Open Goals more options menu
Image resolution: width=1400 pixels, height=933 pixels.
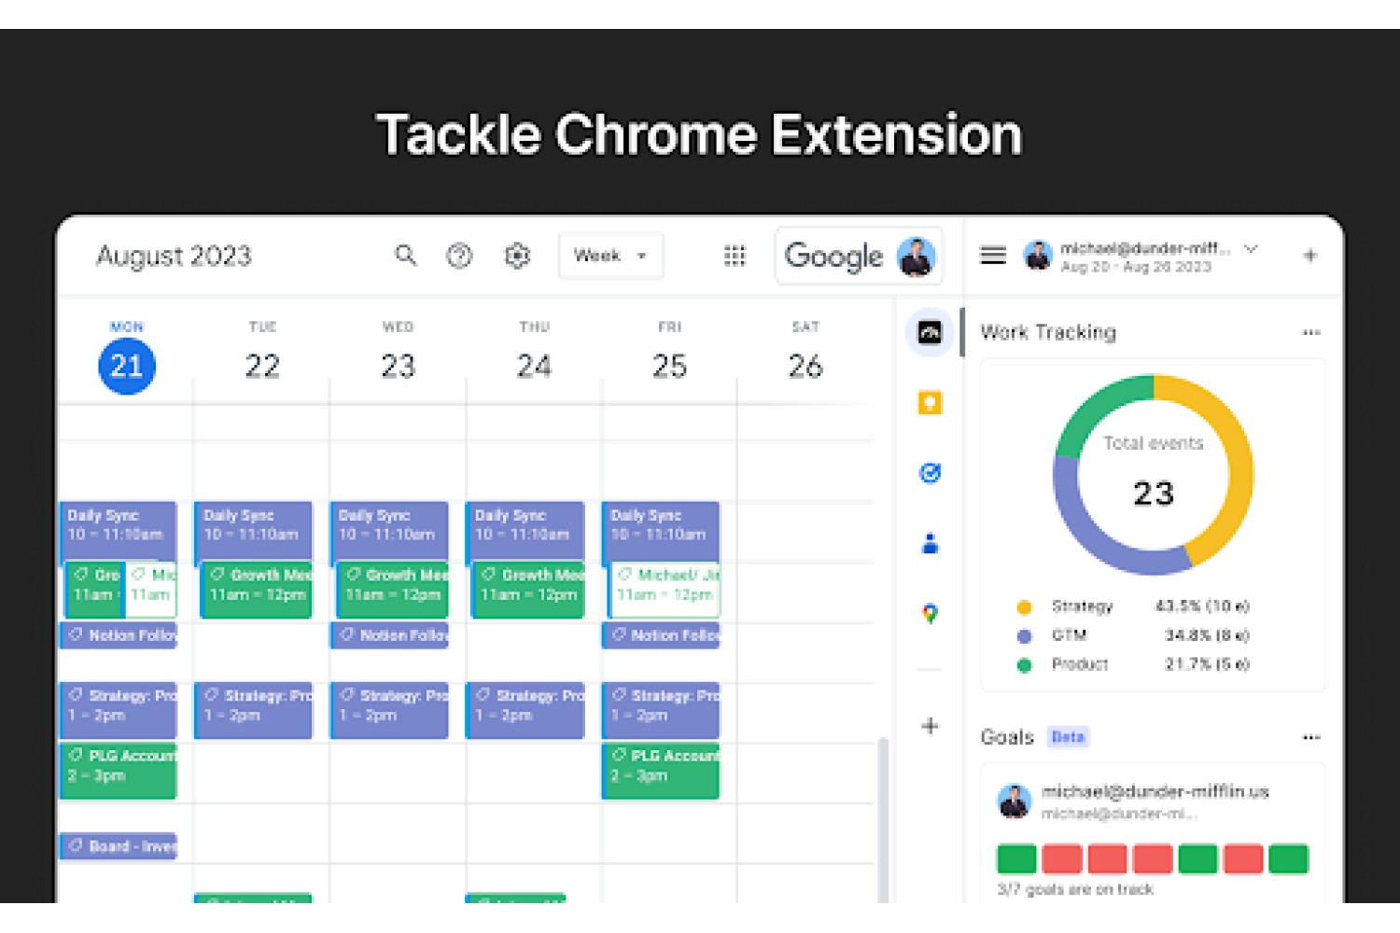[x=1311, y=737]
